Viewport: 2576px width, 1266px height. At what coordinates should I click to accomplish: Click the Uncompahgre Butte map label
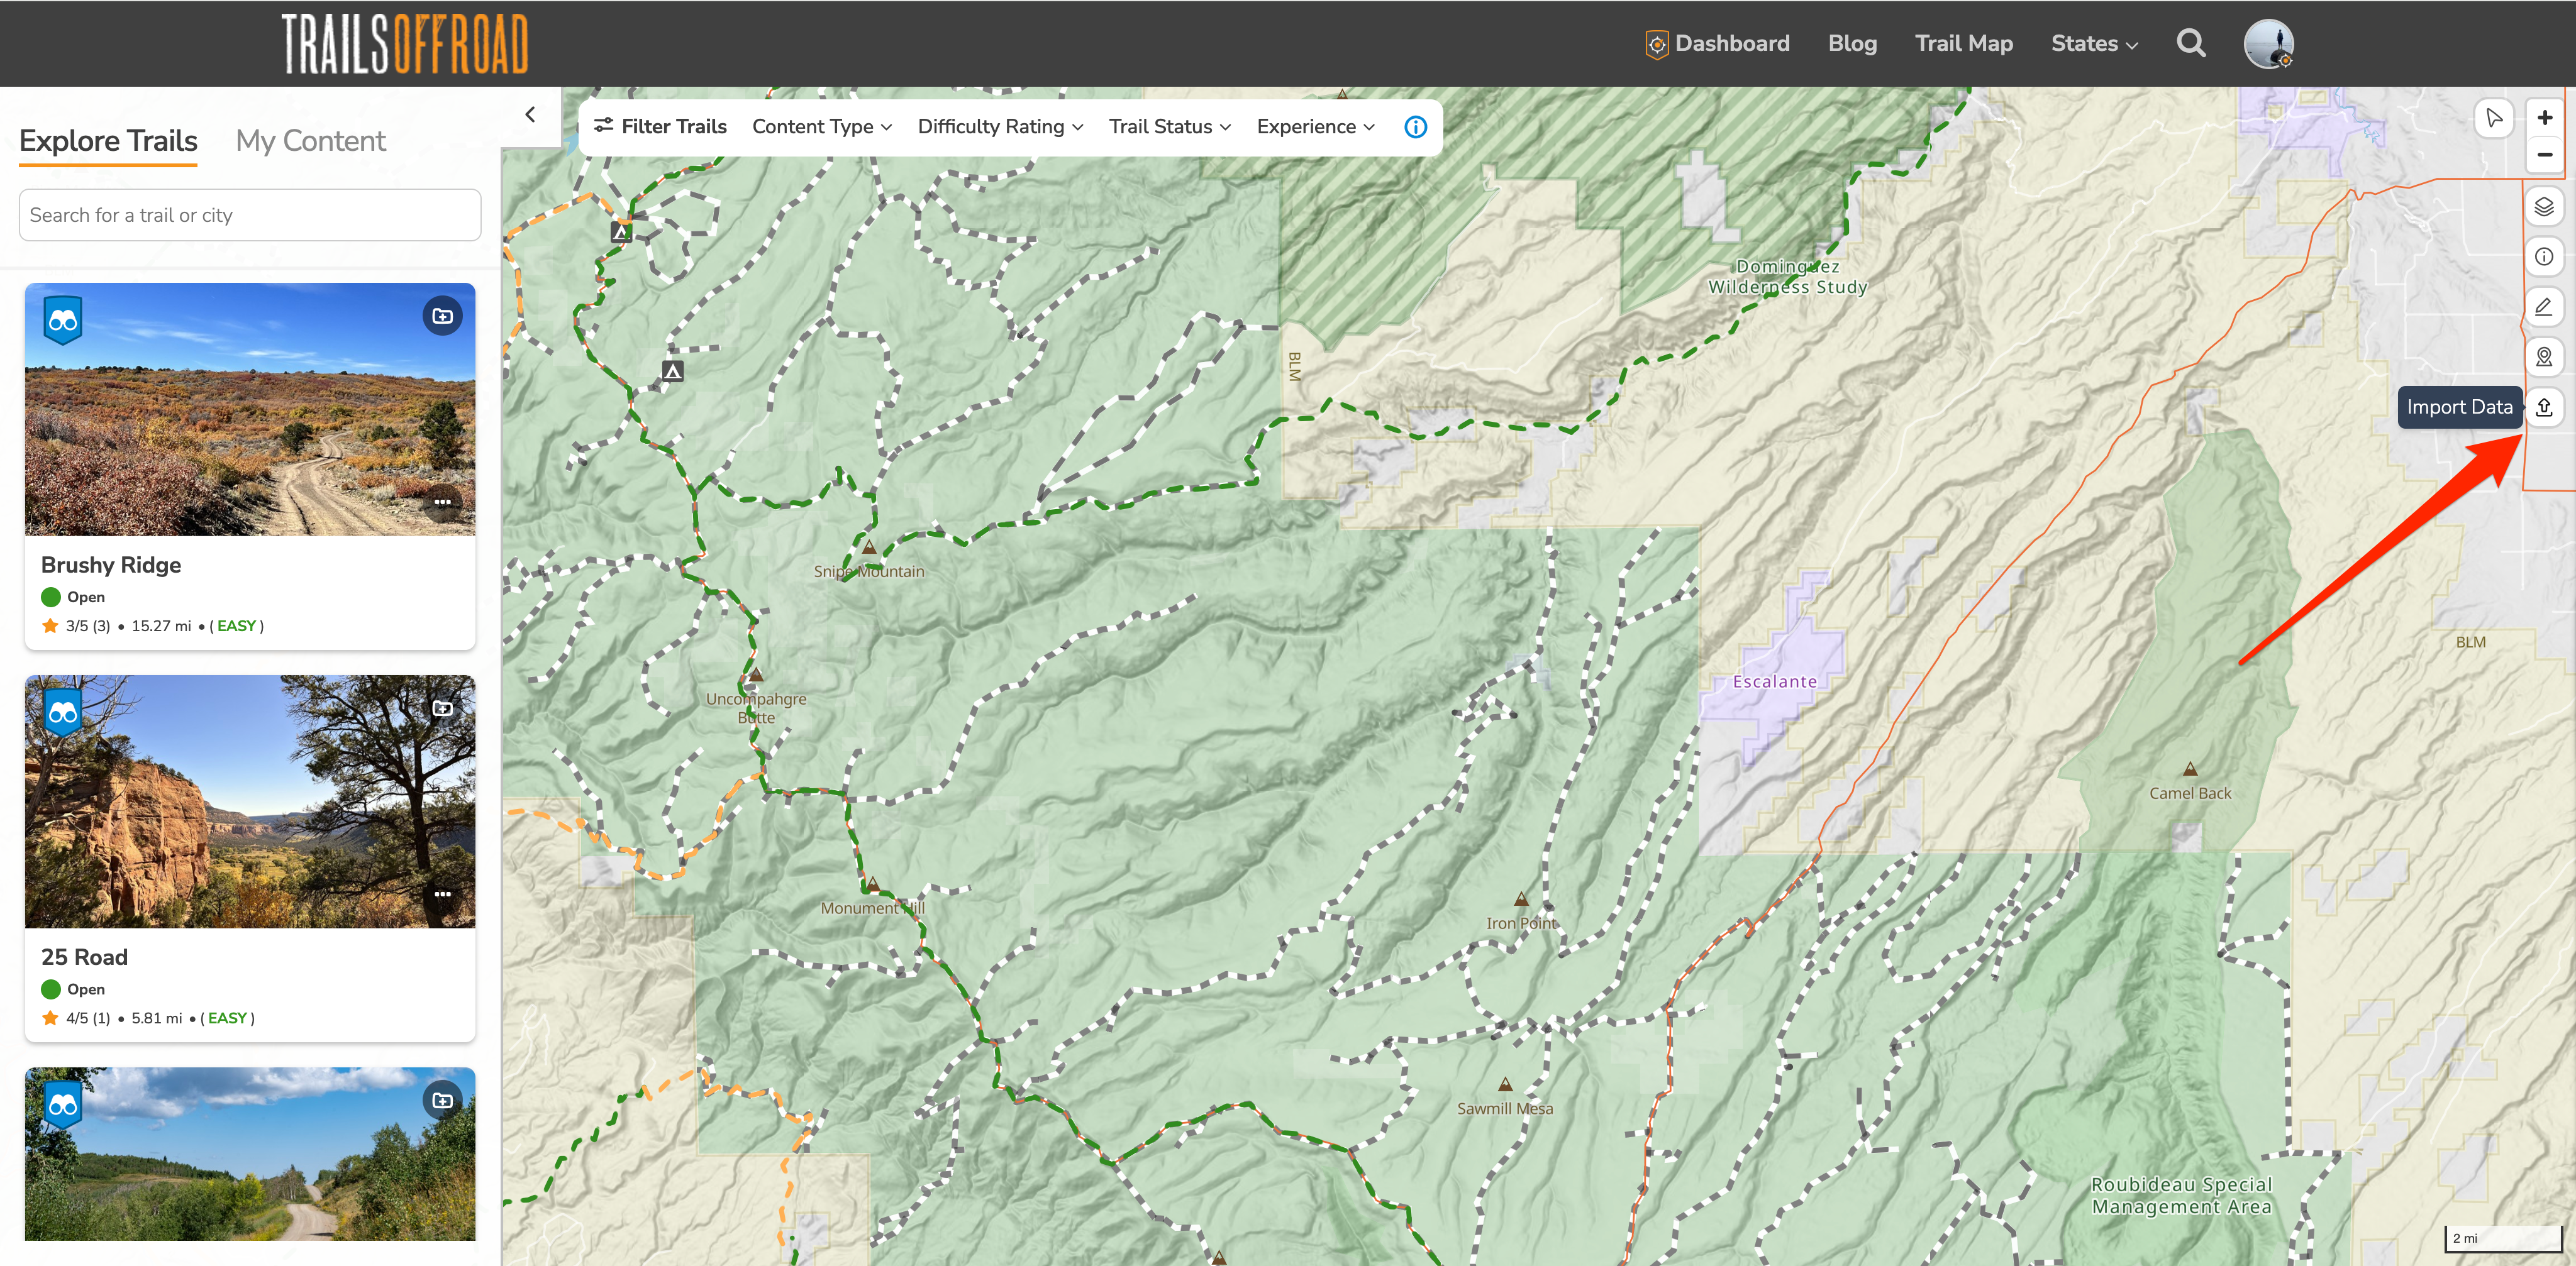point(756,708)
